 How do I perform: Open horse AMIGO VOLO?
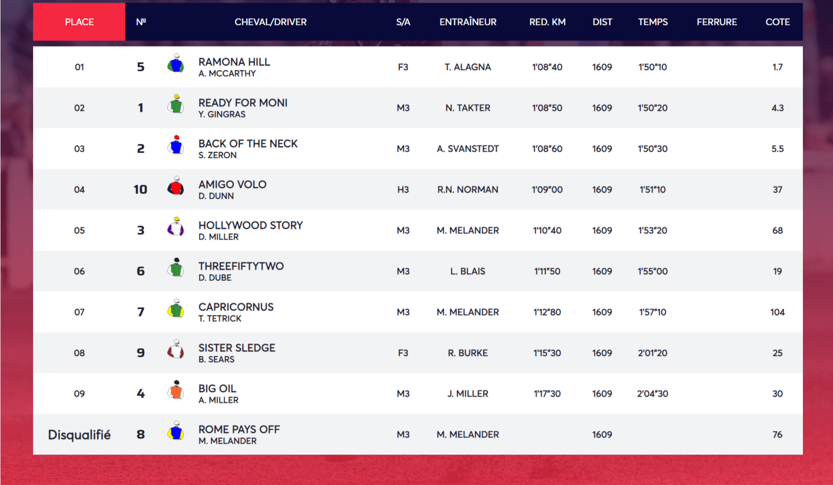coord(233,184)
